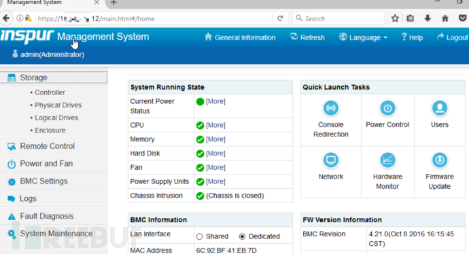Show site information icon in address bar
The height and width of the screenshot is (254, 469).
coord(20,18)
